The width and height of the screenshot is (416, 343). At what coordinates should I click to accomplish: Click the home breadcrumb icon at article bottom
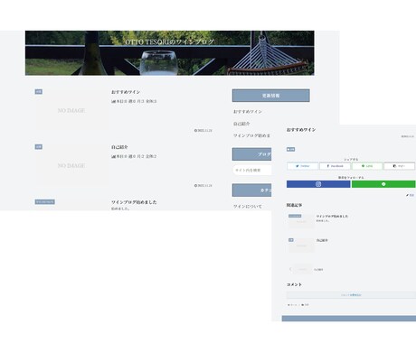pos(288,305)
